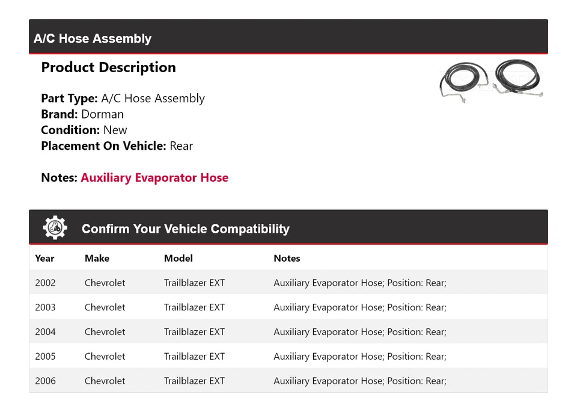Click the Placement On Vehicle: Rear line
Image resolution: width=577 pixels, height=412 pixels.
pos(117,146)
